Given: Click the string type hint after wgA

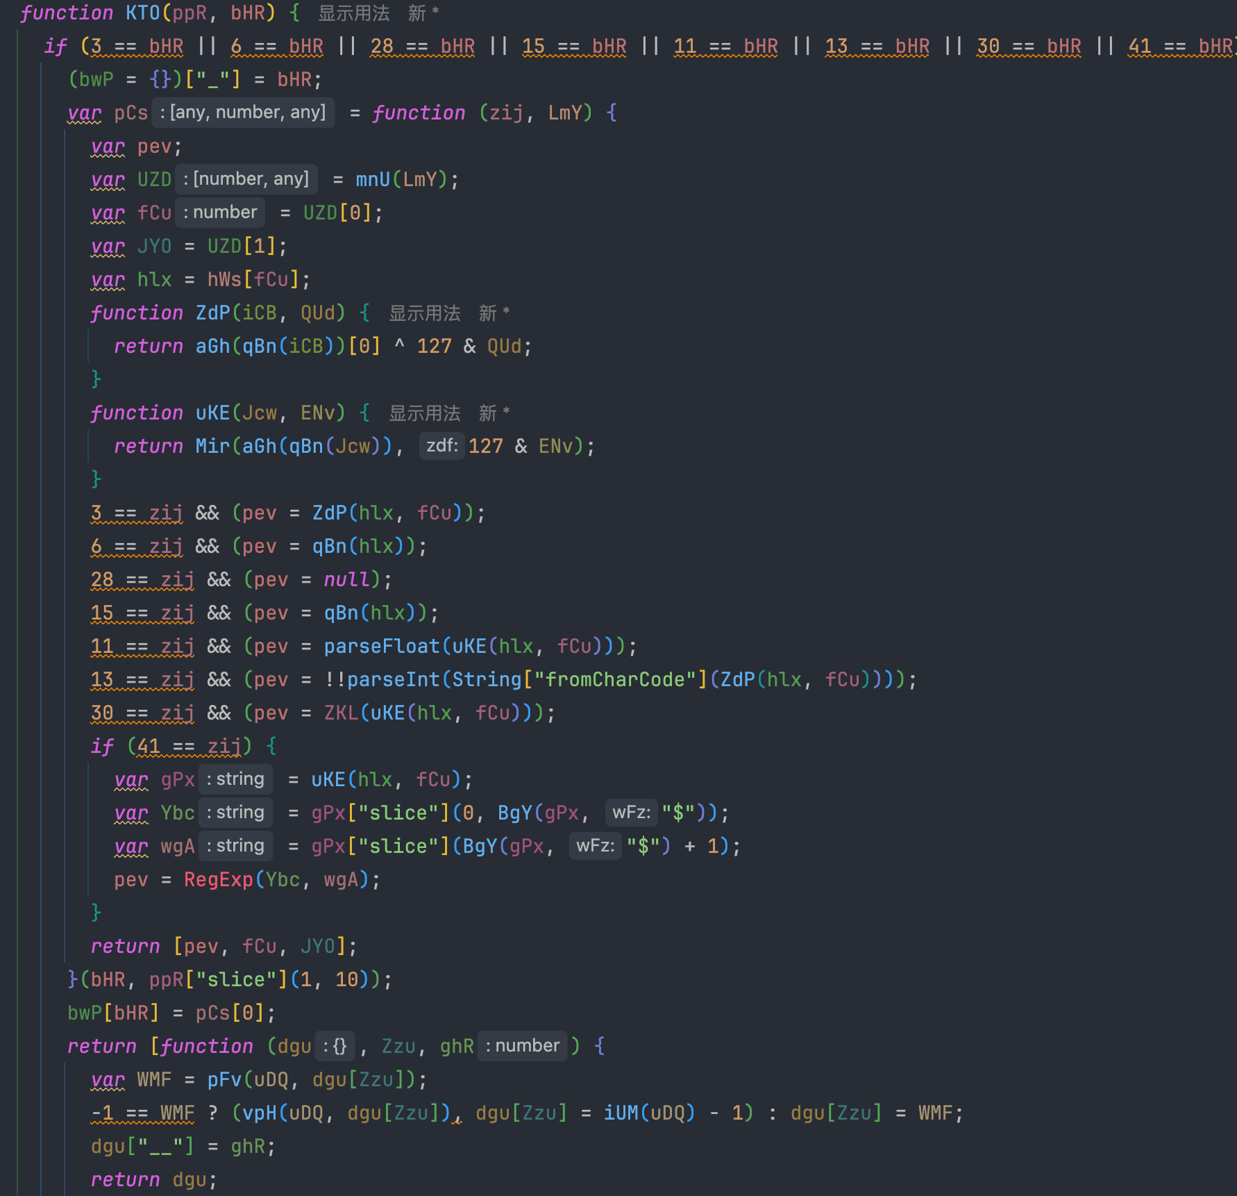Looking at the screenshot, I should click(x=235, y=846).
